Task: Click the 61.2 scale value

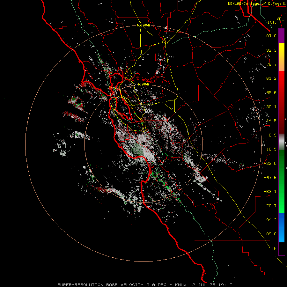Action: coord(271,78)
